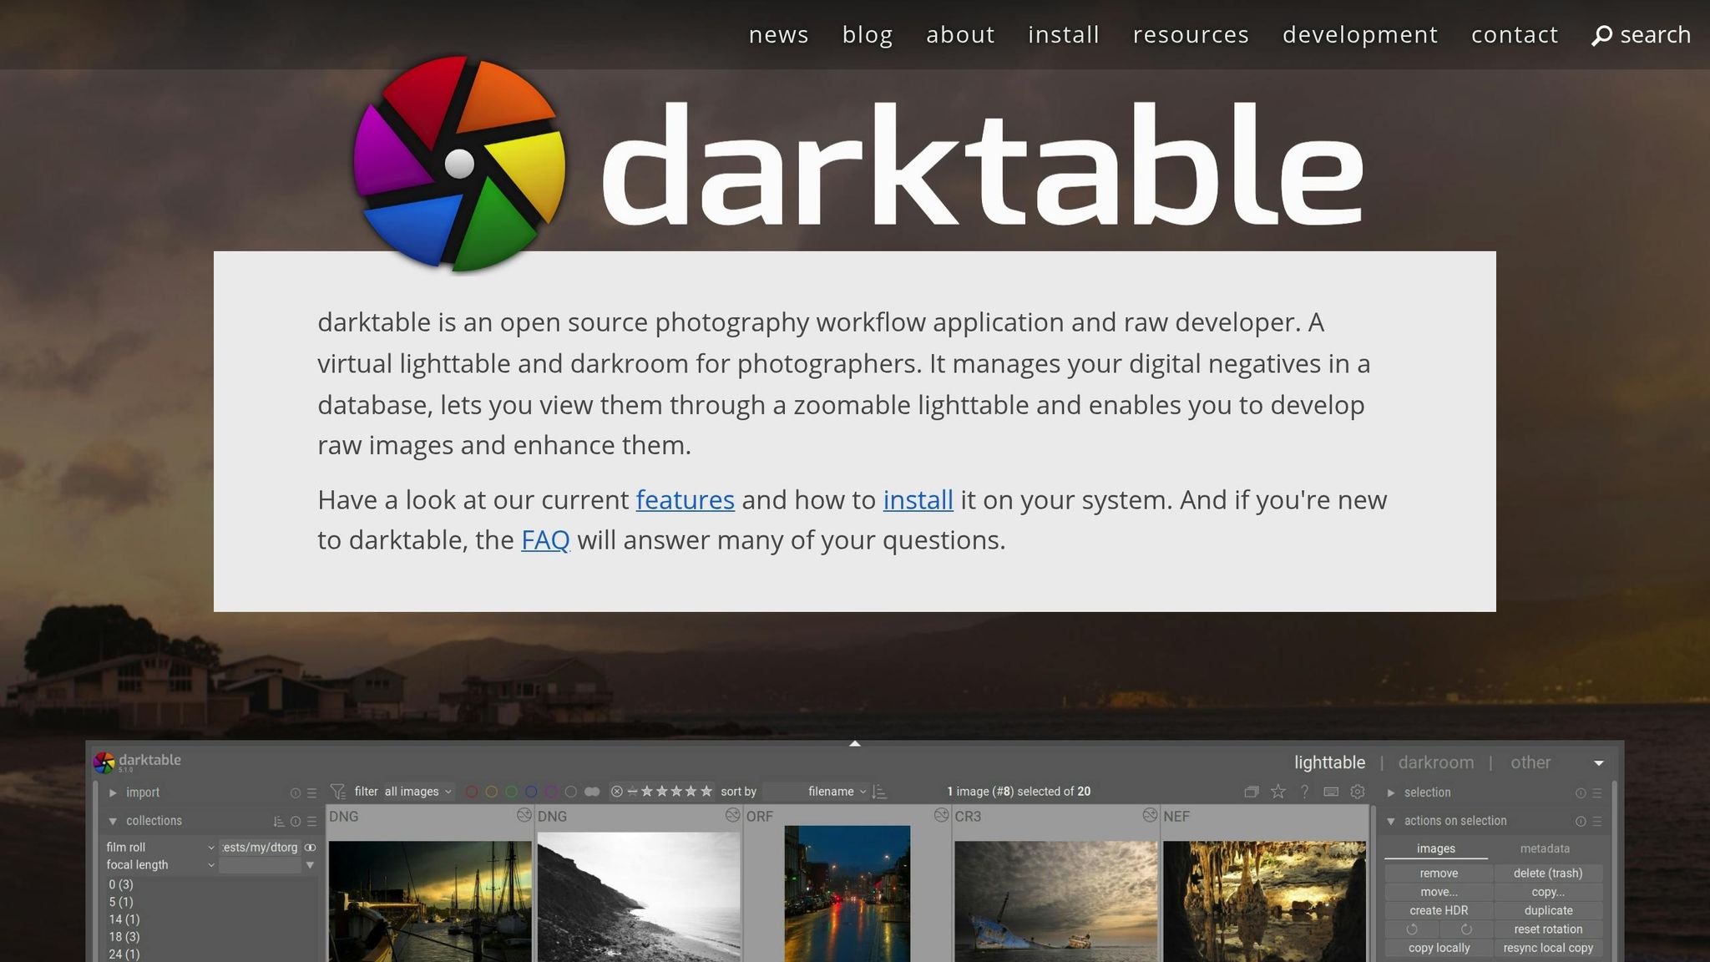Select the metadata tab in actions panel

(x=1546, y=848)
